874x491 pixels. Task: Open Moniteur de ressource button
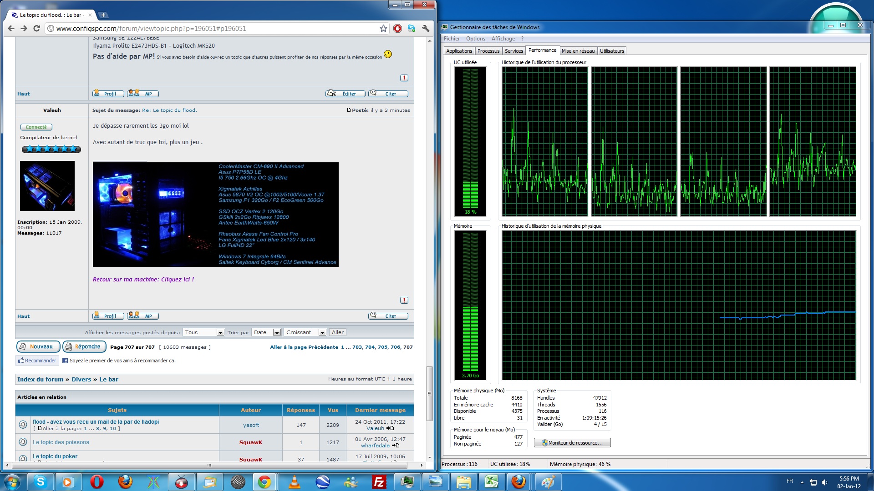572,443
